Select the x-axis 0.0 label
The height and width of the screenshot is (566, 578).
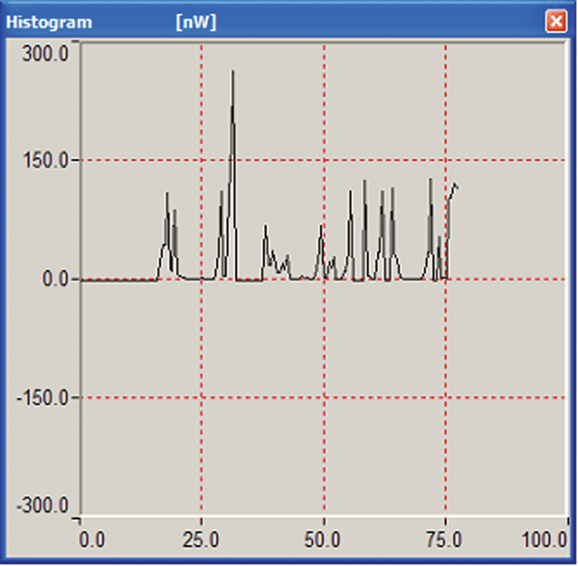(93, 536)
